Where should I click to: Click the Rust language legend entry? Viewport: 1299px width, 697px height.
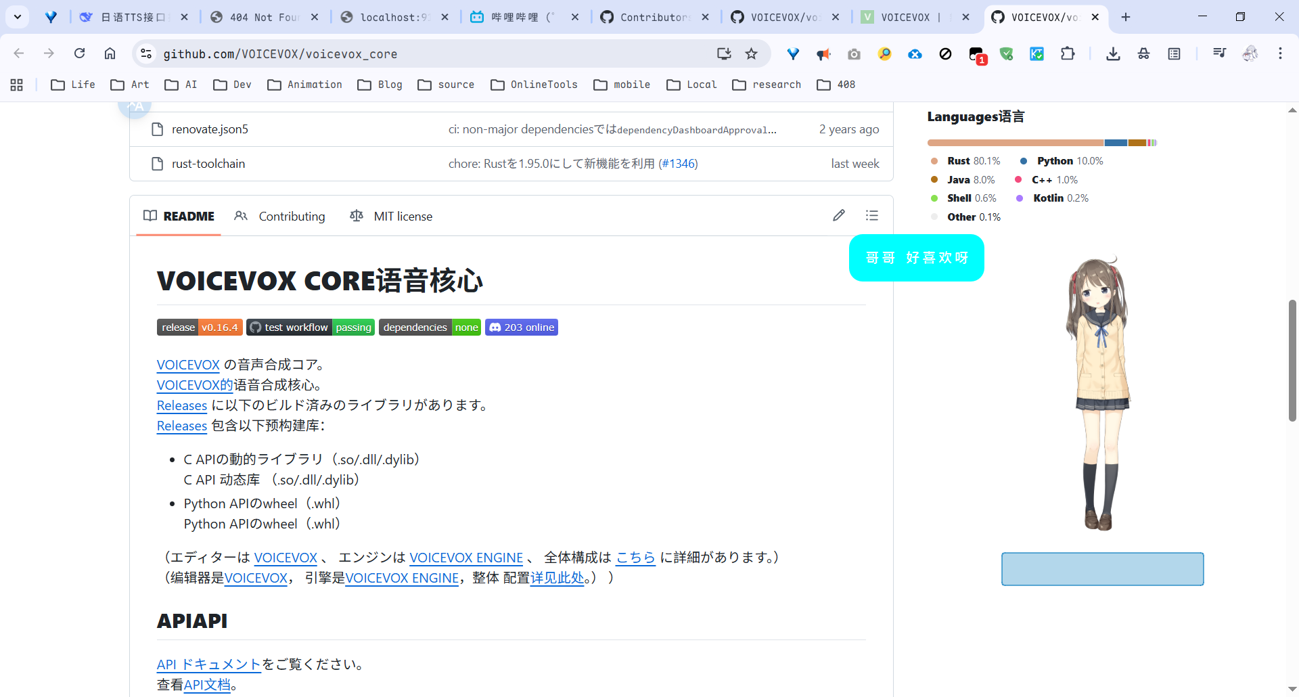point(965,161)
